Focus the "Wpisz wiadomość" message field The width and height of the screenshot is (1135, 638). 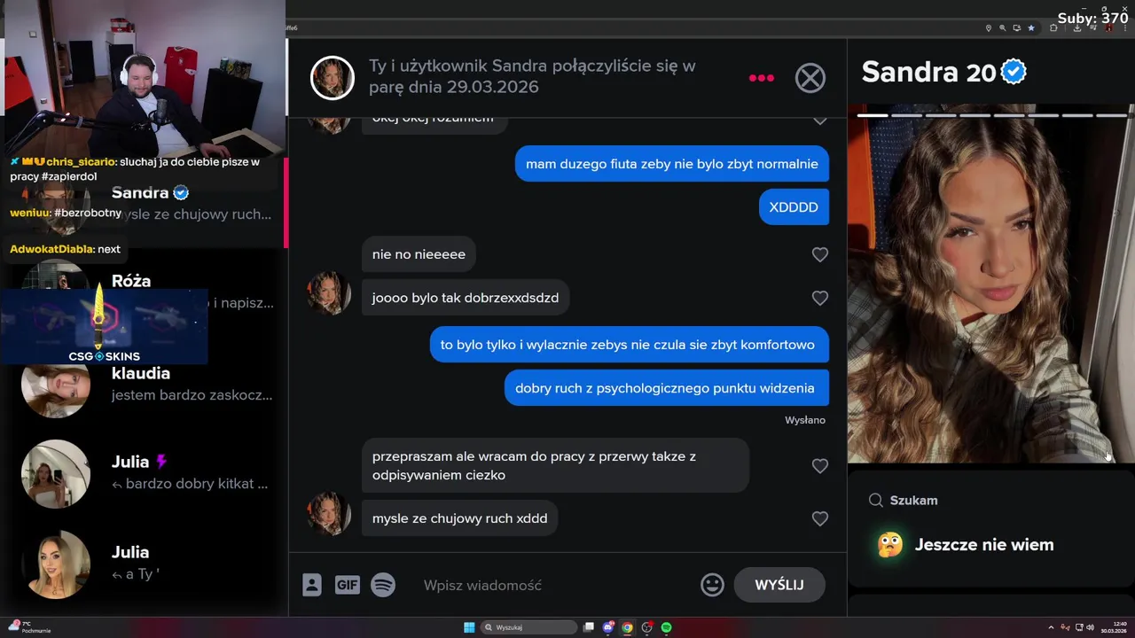(554, 585)
